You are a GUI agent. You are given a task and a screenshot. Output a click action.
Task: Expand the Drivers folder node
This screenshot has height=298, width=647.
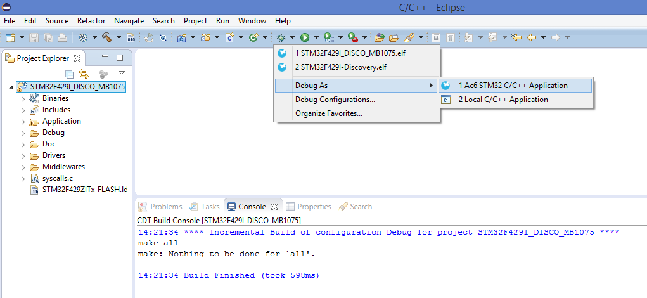[x=23, y=156]
